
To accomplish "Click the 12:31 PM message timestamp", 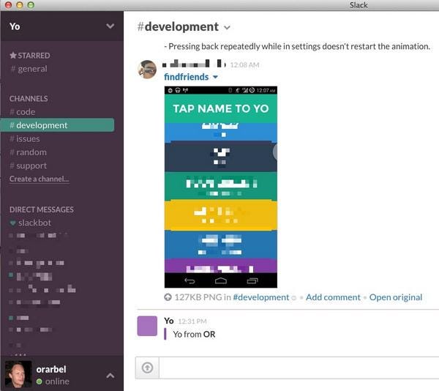I will [x=192, y=321].
